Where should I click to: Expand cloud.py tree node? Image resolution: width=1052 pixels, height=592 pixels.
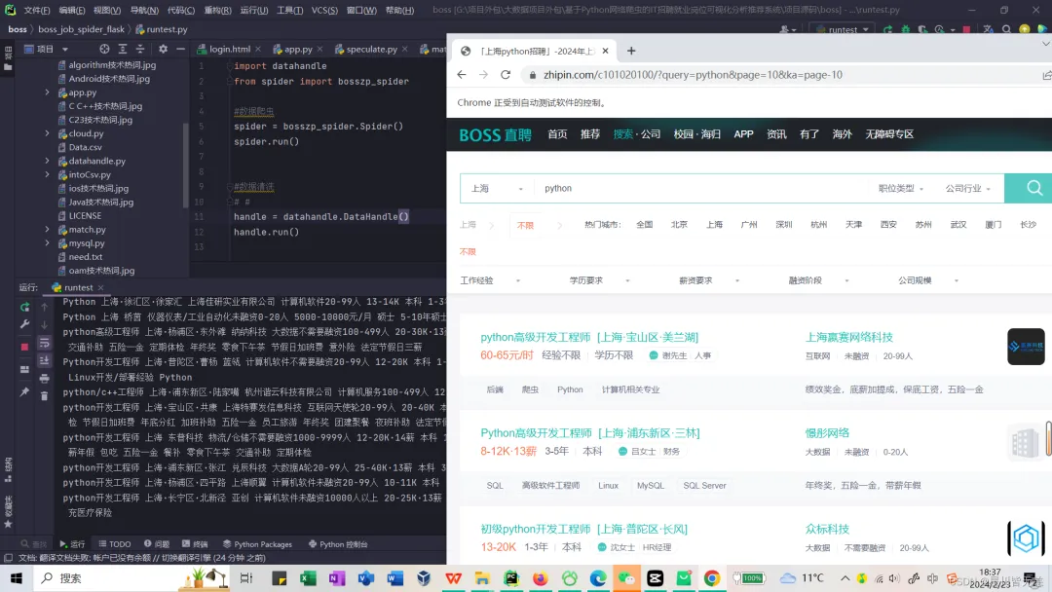(47, 133)
